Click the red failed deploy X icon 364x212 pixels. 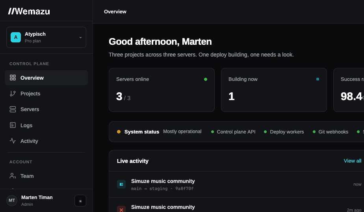point(121,210)
